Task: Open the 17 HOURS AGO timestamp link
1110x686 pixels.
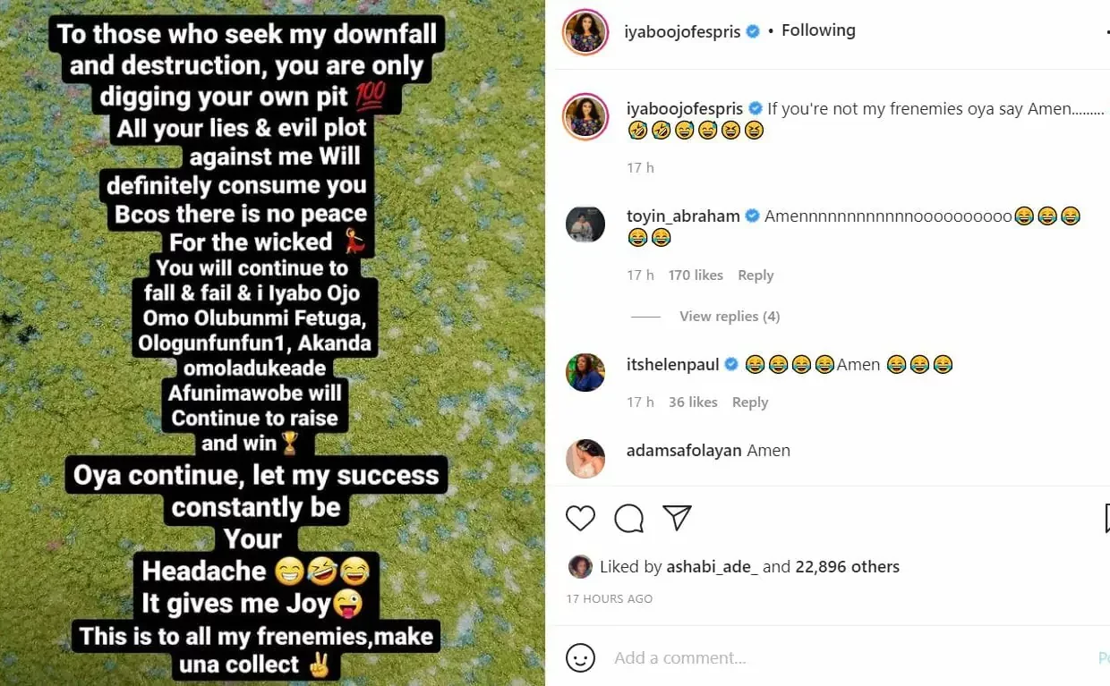Action: [x=610, y=598]
